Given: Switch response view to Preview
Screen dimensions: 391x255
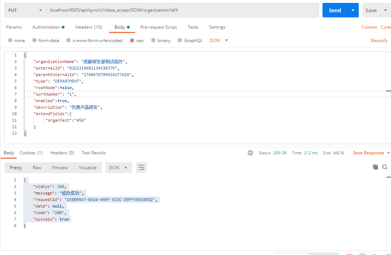Looking at the screenshot, I should tap(60, 168).
